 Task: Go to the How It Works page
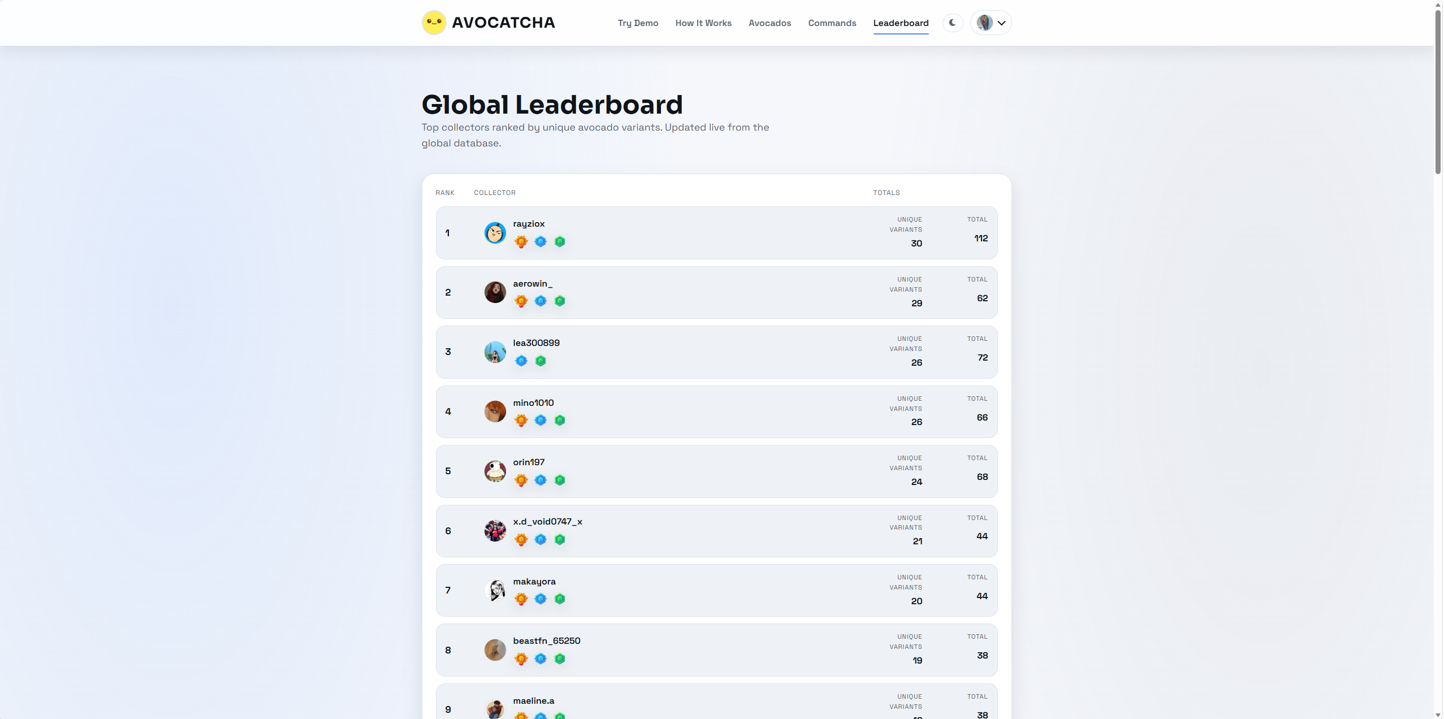703,23
